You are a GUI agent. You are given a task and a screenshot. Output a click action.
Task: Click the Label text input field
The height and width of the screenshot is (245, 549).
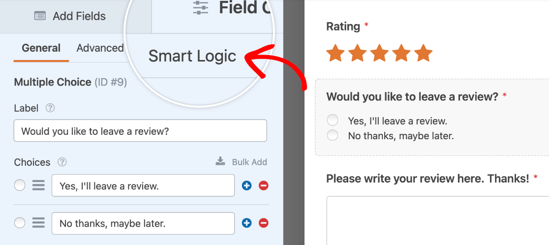[x=140, y=131]
